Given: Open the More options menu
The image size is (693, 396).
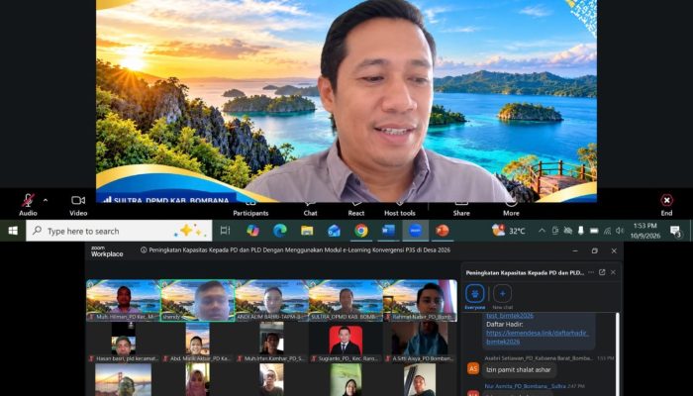Looking at the screenshot, I should pos(511,210).
